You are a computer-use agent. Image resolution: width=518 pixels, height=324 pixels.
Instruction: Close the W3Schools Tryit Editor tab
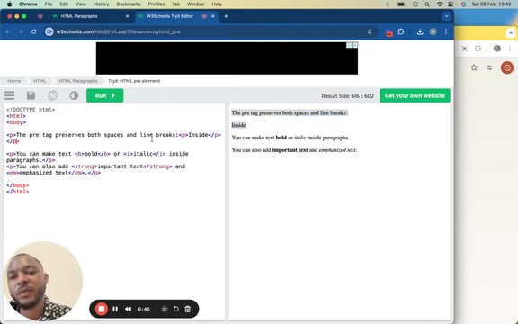point(213,16)
